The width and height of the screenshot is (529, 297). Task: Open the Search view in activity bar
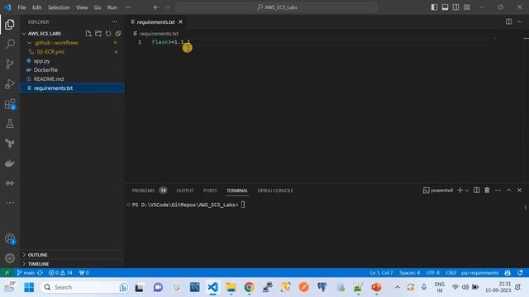(10, 44)
